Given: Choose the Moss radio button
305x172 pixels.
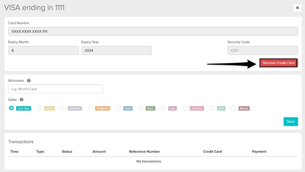Looking at the screenshot, I should tap(141, 108).
